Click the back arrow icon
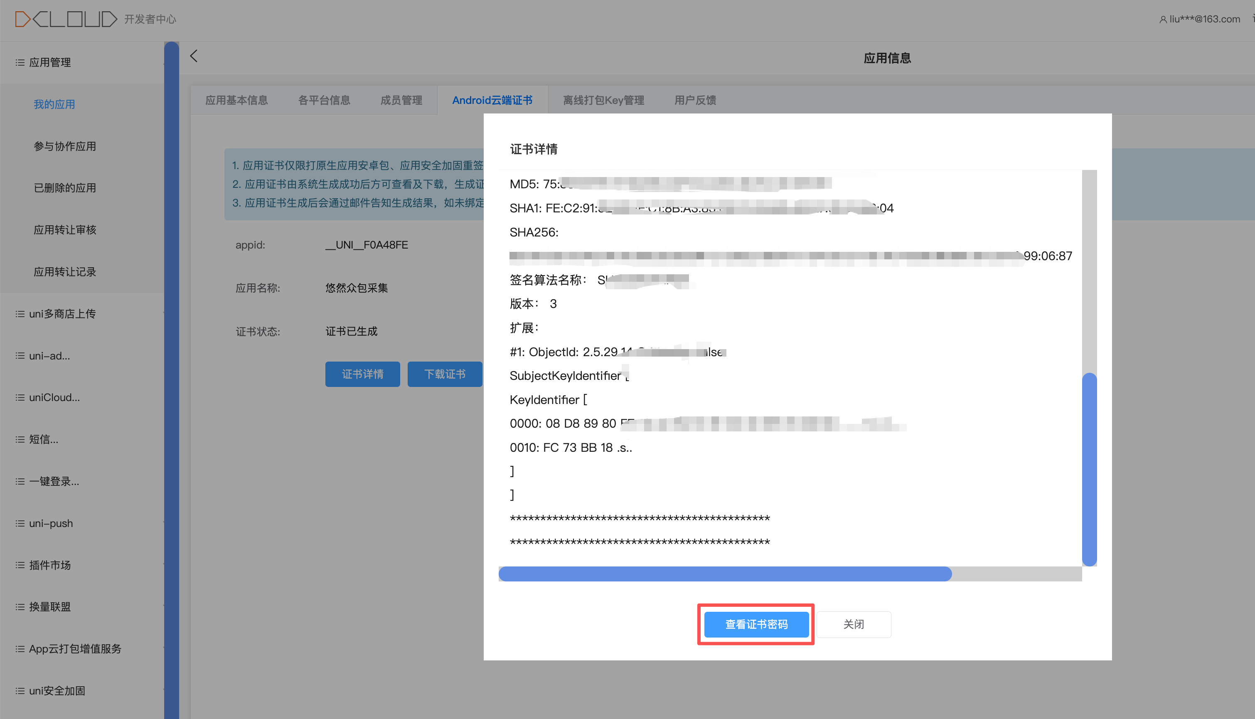1255x719 pixels. click(194, 56)
